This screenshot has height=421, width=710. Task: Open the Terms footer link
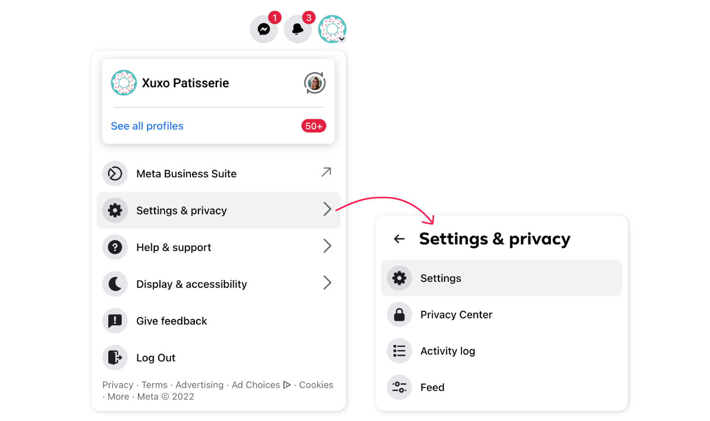click(154, 385)
